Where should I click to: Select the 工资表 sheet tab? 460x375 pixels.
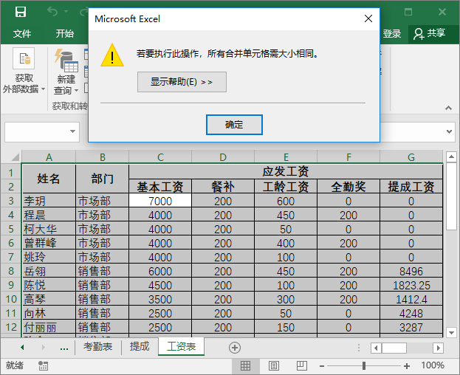pos(182,346)
